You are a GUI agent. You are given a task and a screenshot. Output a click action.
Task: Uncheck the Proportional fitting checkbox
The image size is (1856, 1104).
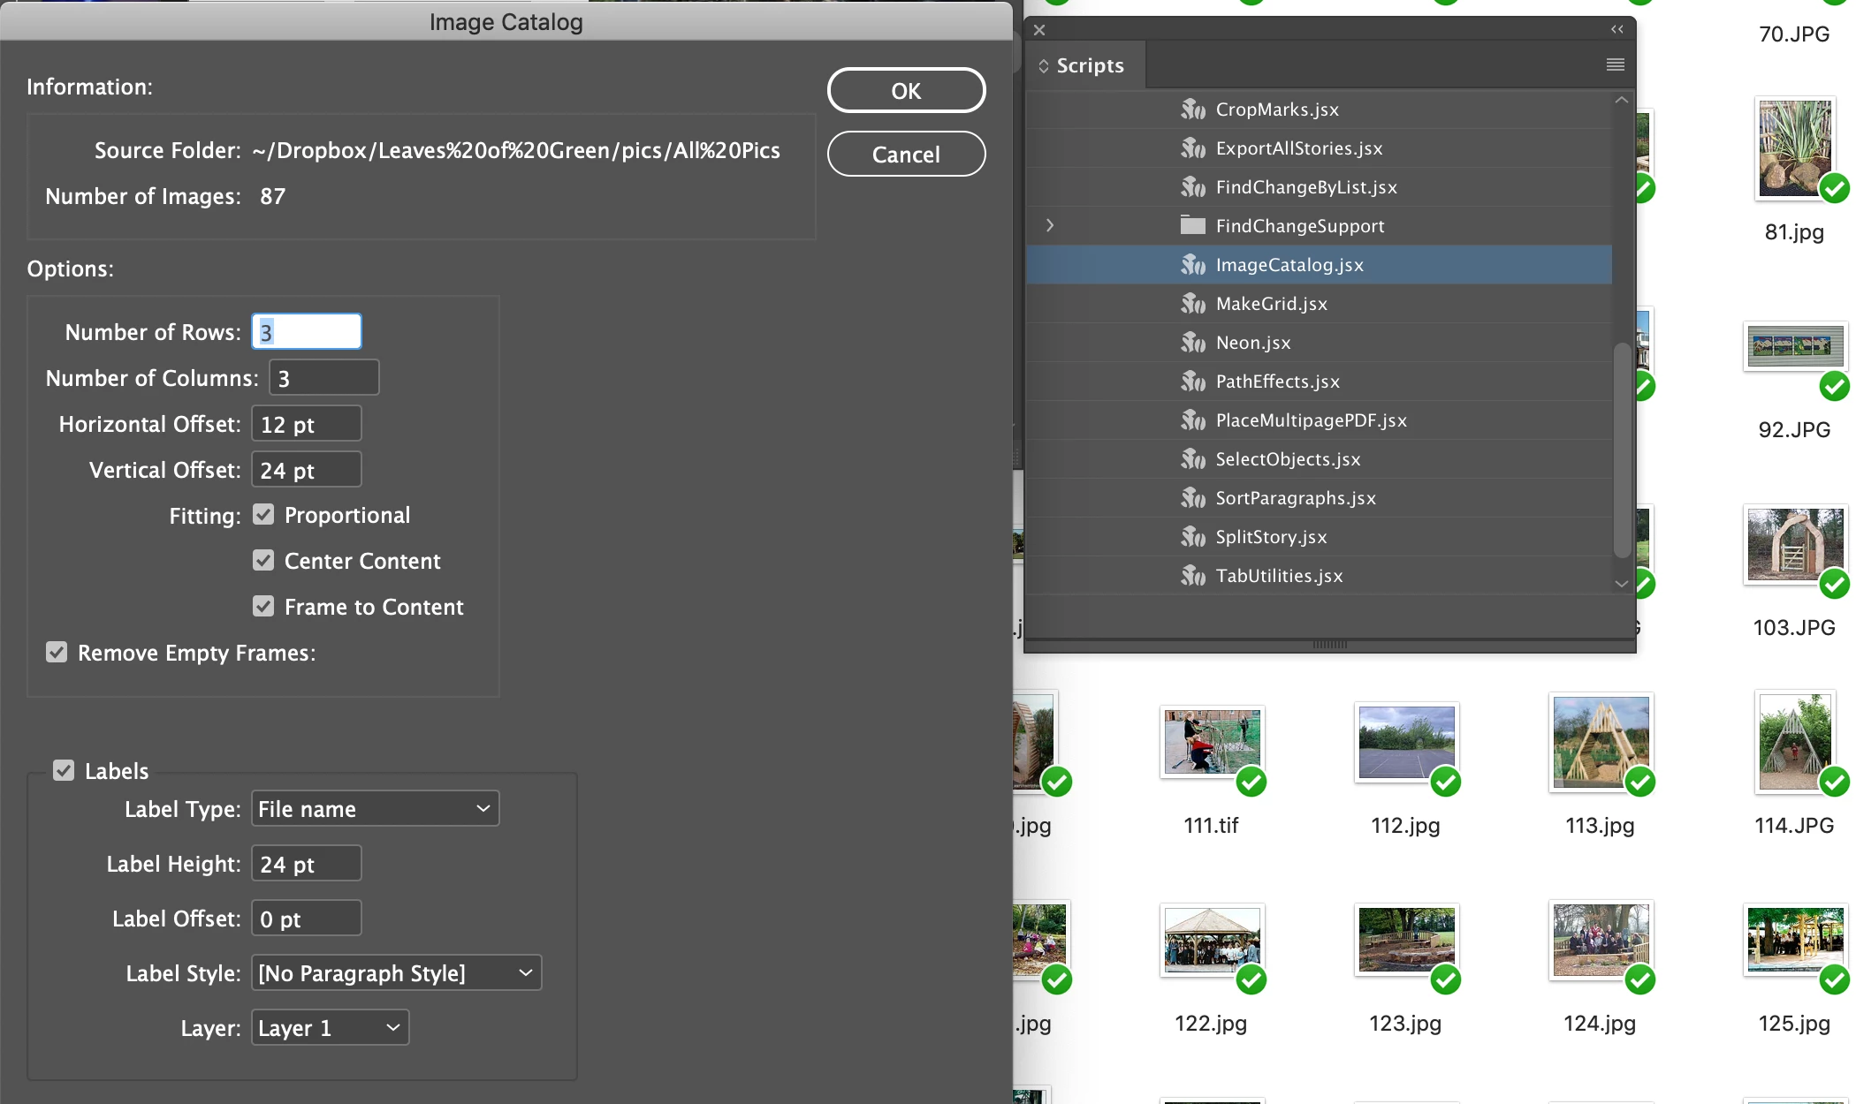pyautogui.click(x=263, y=515)
